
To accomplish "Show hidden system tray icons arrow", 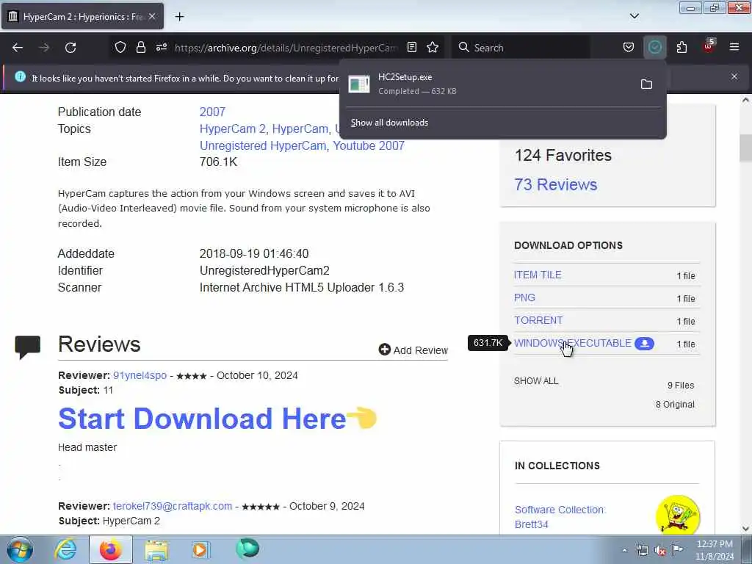I will click(624, 550).
